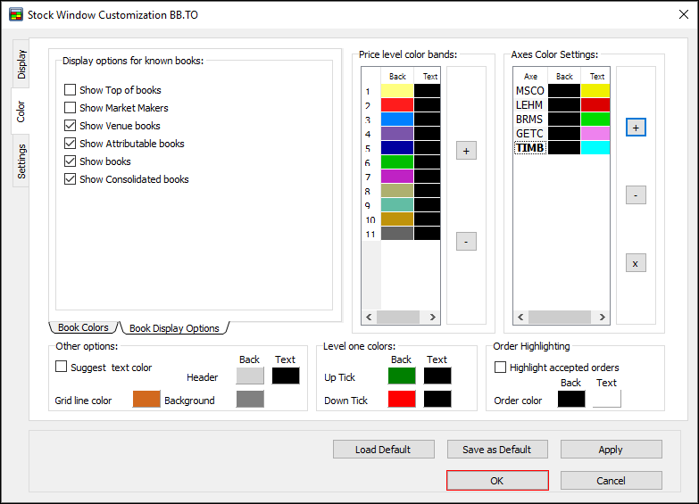Click the Stock Window app icon in title bar

coord(15,15)
